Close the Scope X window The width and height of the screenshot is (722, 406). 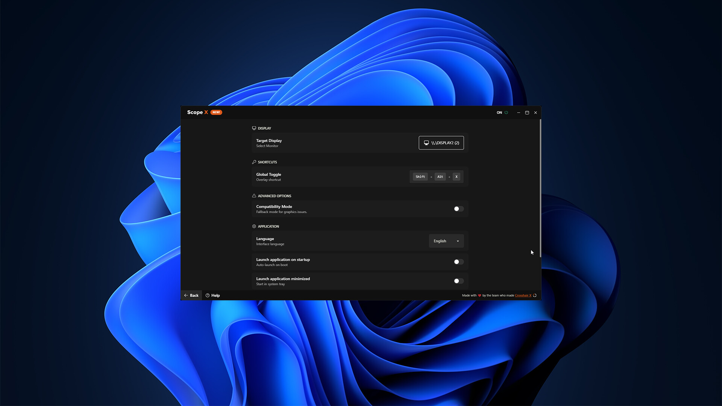coord(535,112)
